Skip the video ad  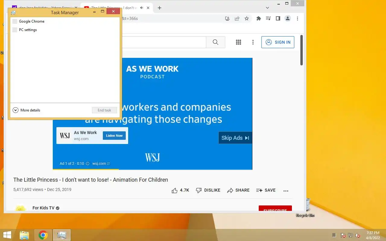pyautogui.click(x=235, y=138)
